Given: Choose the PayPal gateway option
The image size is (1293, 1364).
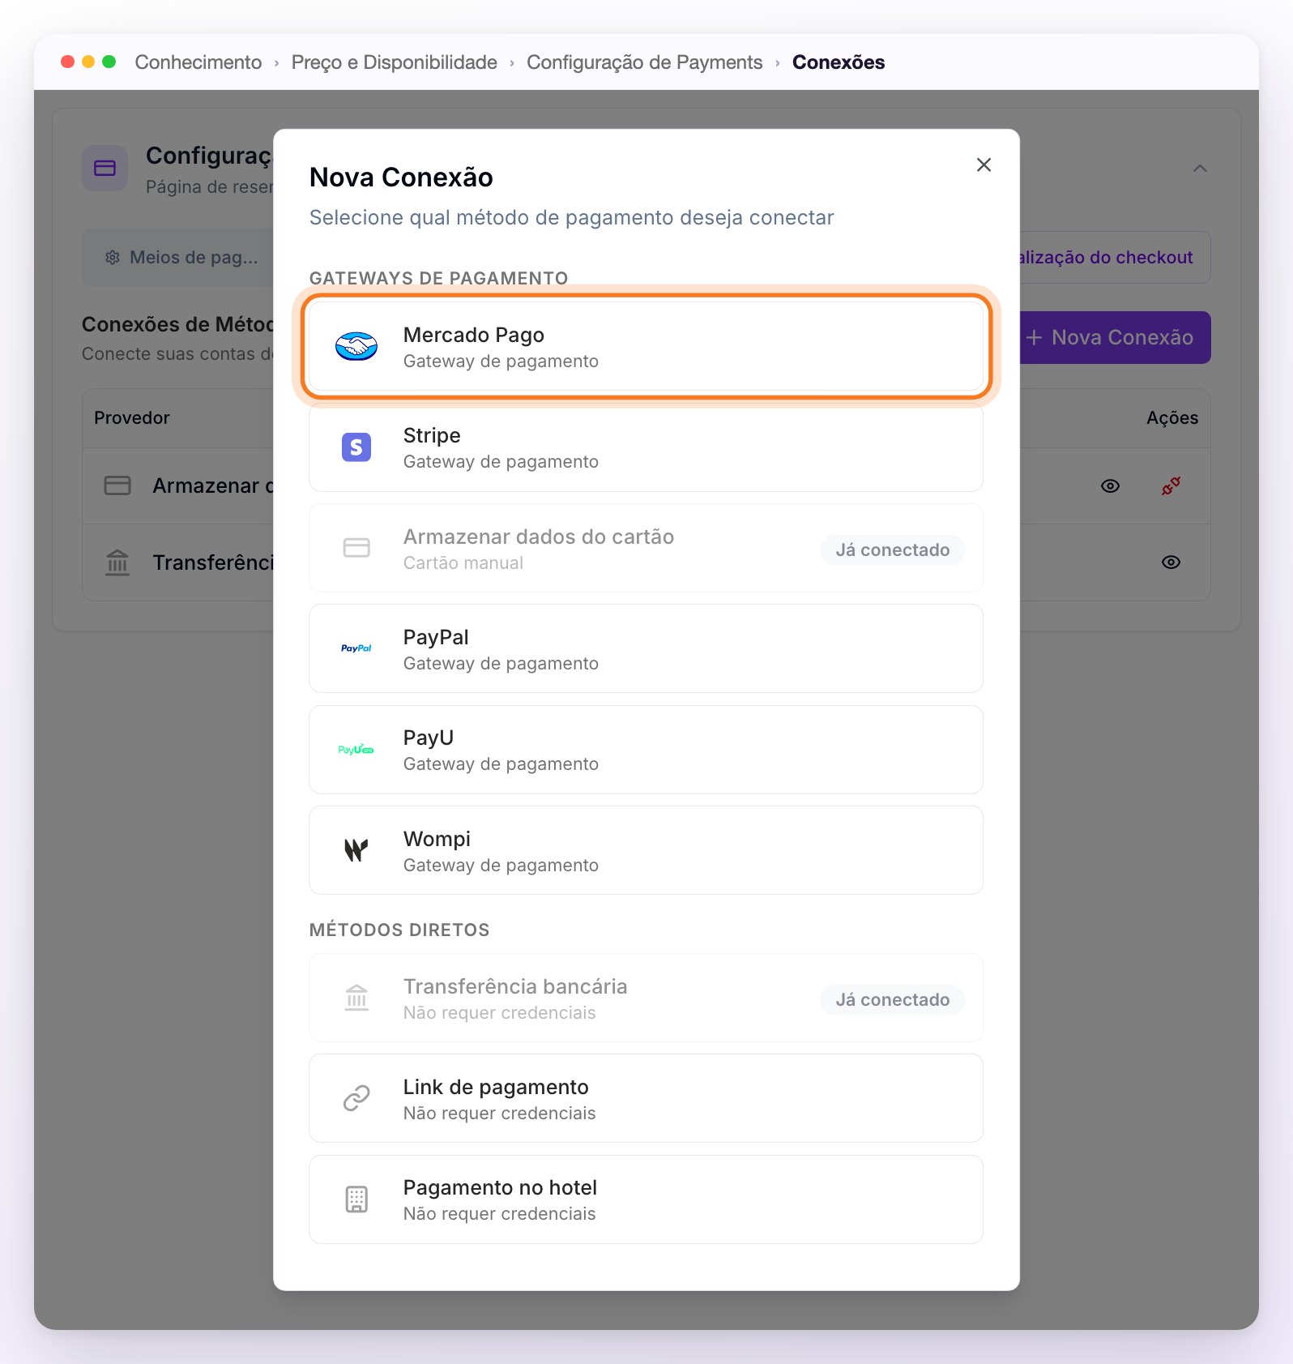Looking at the screenshot, I should [646, 648].
